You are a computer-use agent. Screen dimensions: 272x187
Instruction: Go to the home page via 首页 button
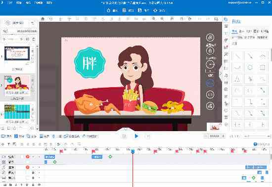pos(112,10)
